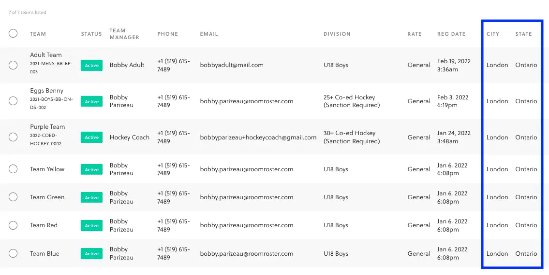Open the Adult Team name link
549x275 pixels.
pos(46,55)
